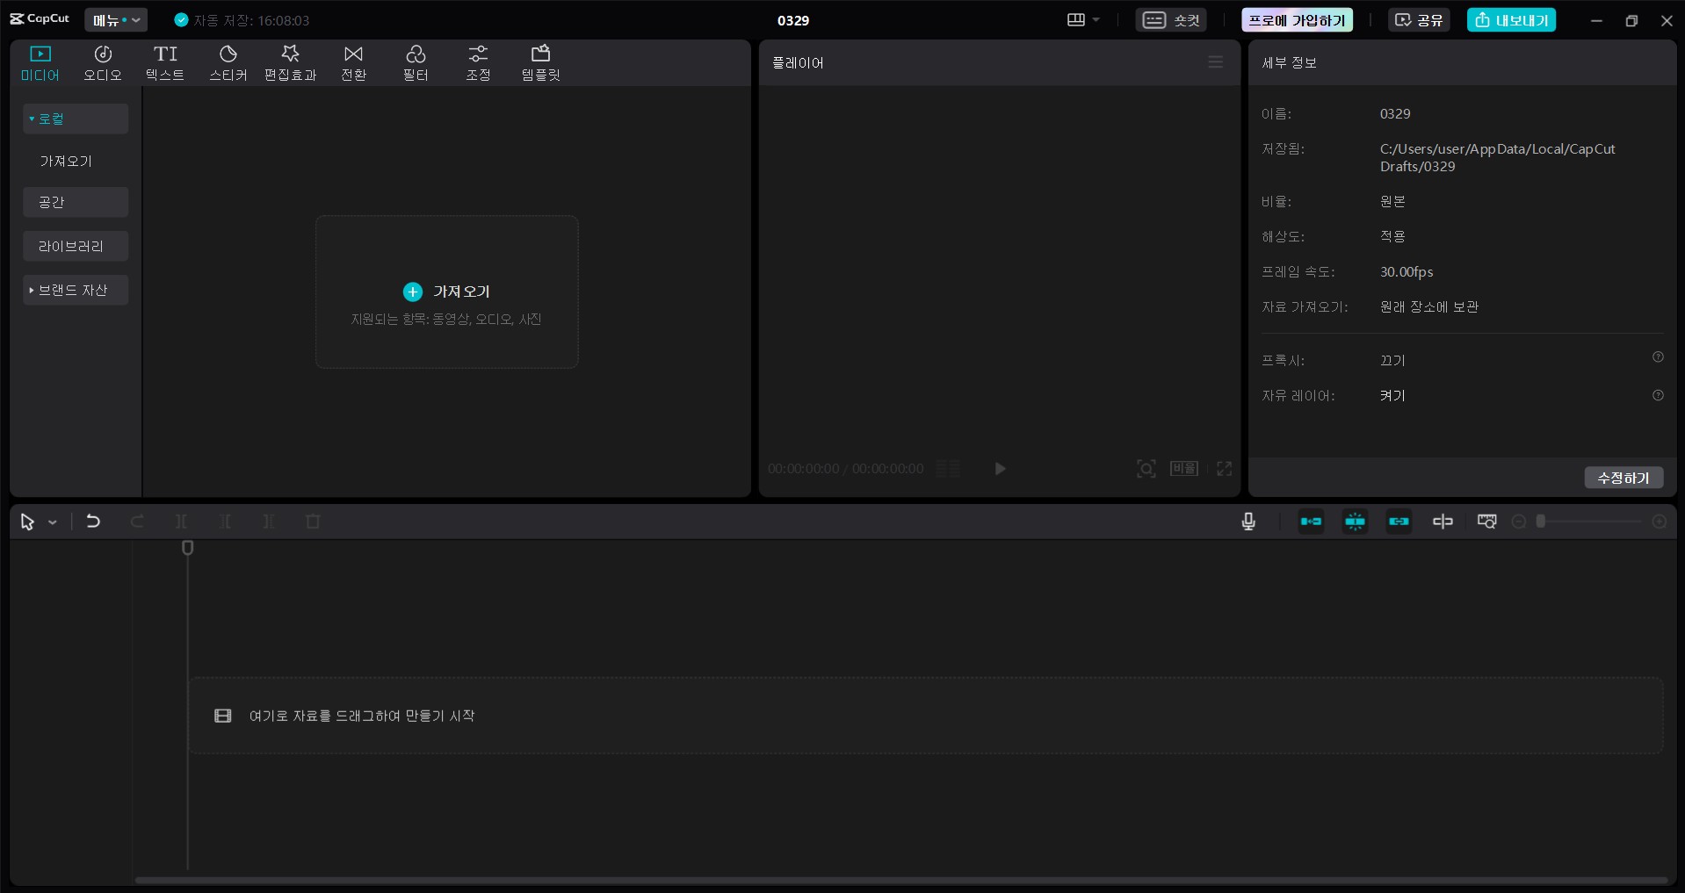1685x893 pixels.
Task: Open the 메뉴 dropdown
Action: 116,20
